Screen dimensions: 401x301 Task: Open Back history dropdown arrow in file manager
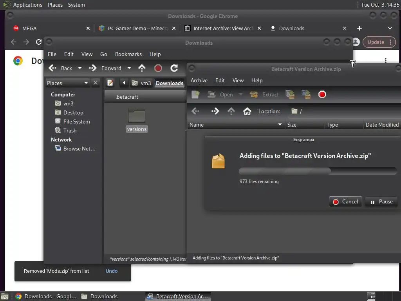(x=80, y=68)
